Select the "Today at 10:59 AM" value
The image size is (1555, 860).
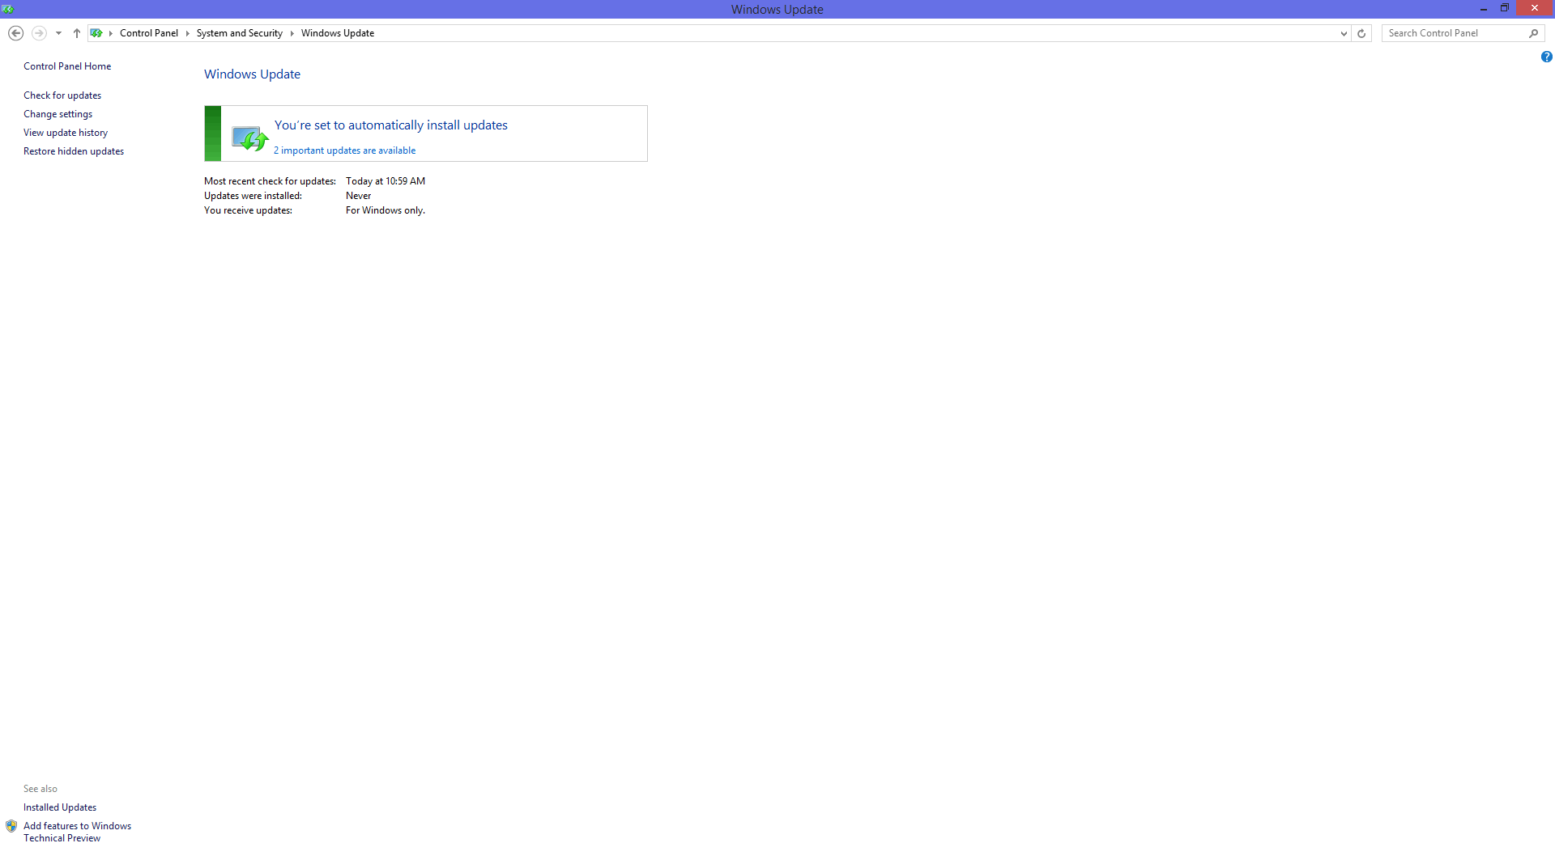click(x=386, y=181)
